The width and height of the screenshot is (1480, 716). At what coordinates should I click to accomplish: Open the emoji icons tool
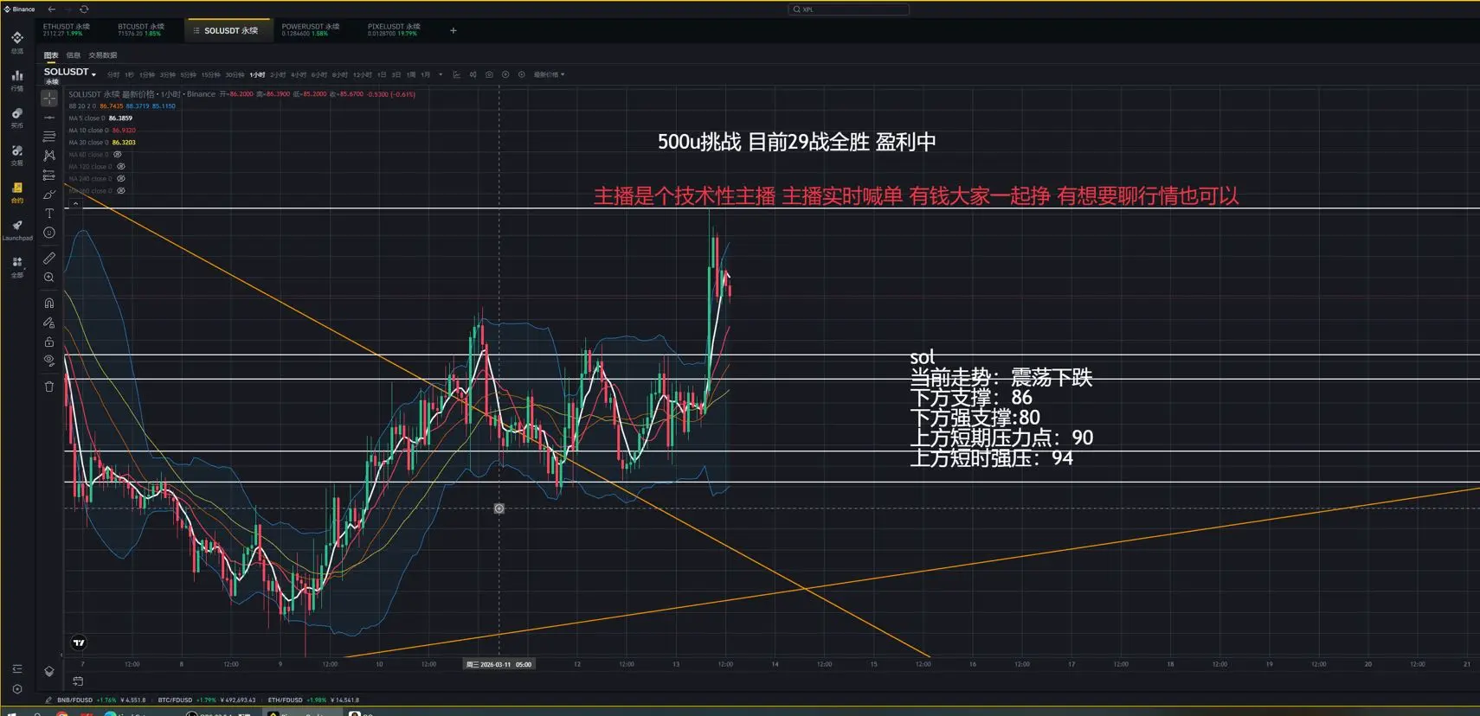tap(49, 233)
